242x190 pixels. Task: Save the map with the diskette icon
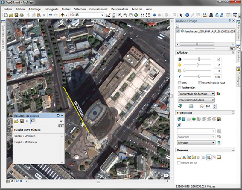coord(16,15)
